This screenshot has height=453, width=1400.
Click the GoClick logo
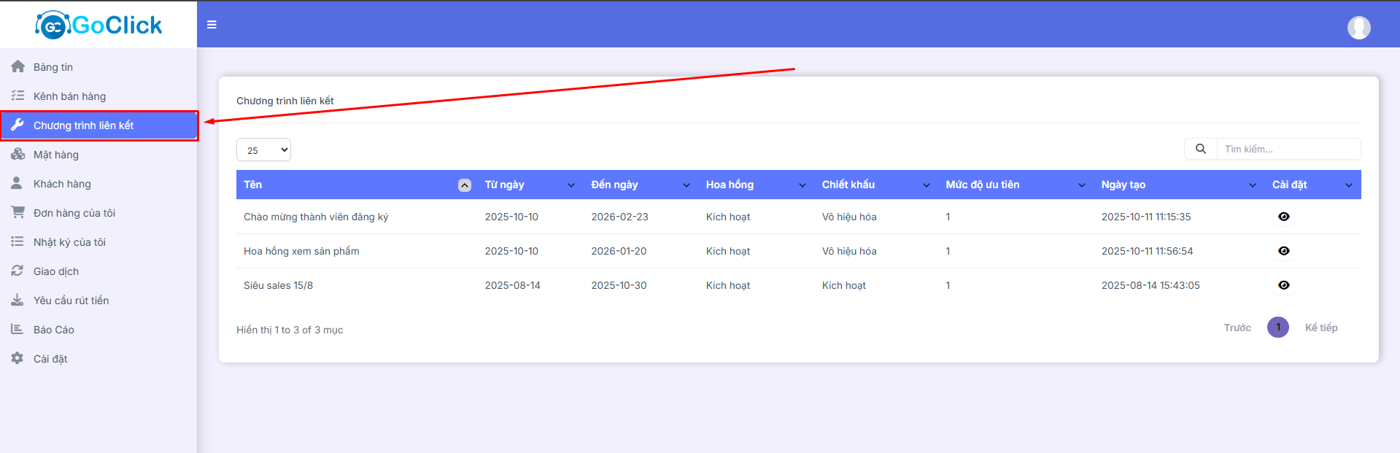coord(98,25)
